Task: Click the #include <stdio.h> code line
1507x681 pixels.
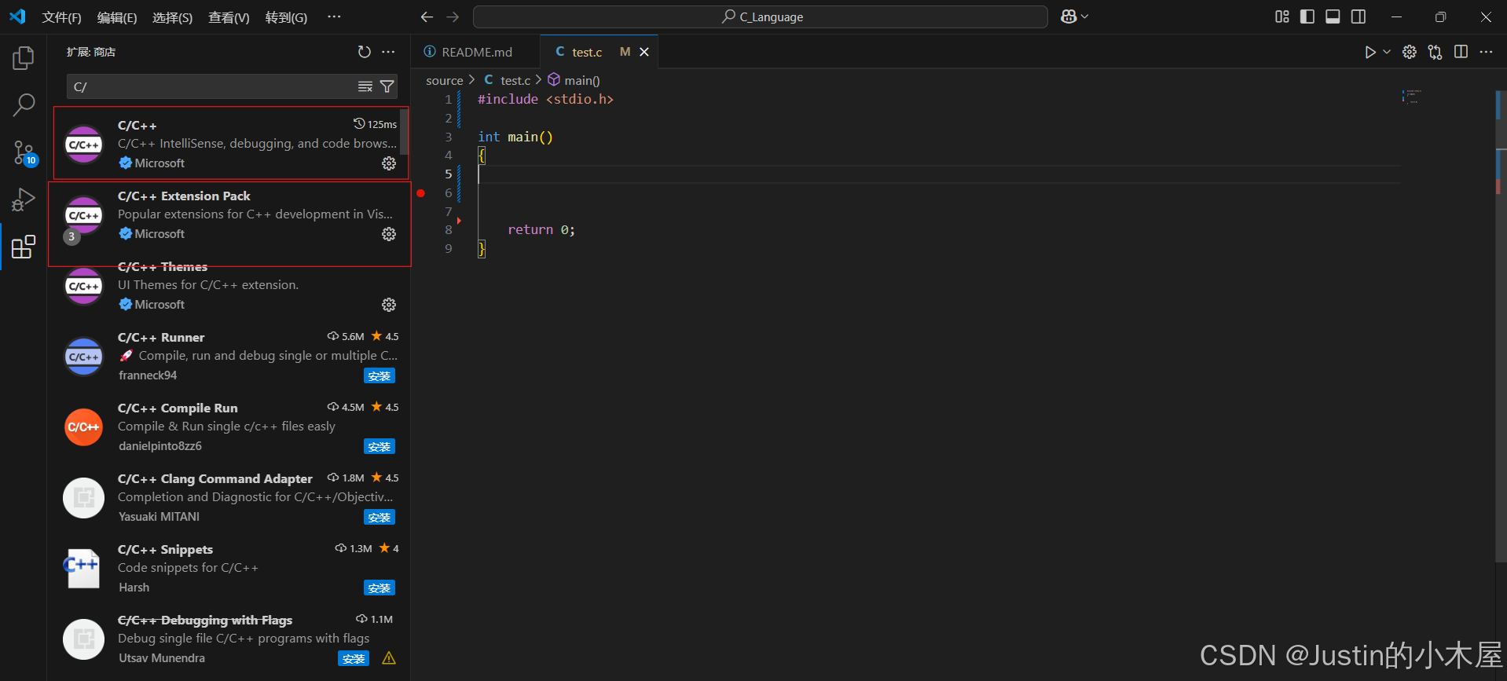Action: [x=545, y=99]
